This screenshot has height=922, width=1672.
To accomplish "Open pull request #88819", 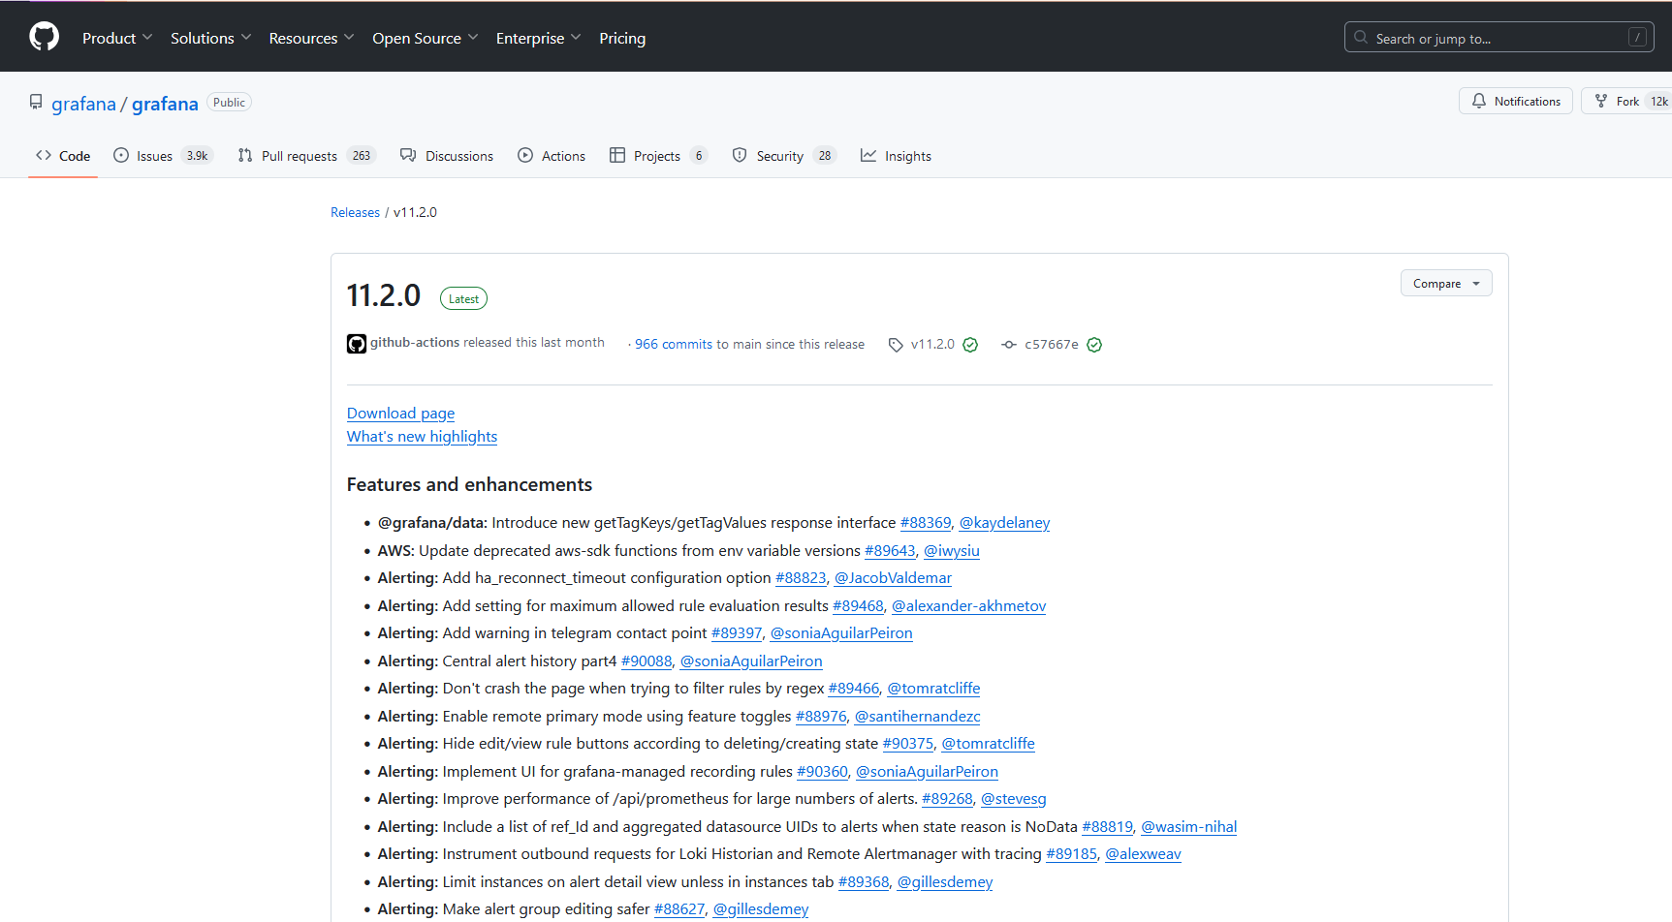I will [x=1107, y=827].
